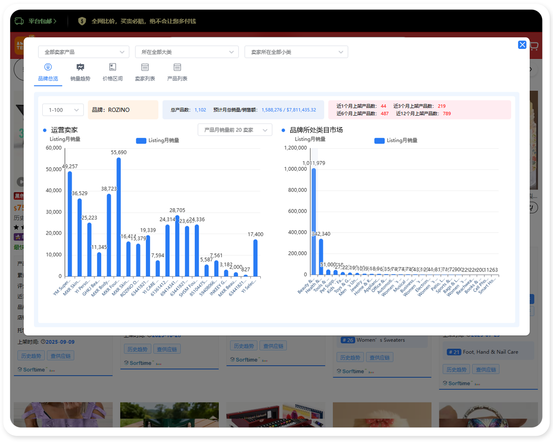Select the 价格区间 price range icon
Viewport: 553px width, 442px height.
click(x=112, y=67)
